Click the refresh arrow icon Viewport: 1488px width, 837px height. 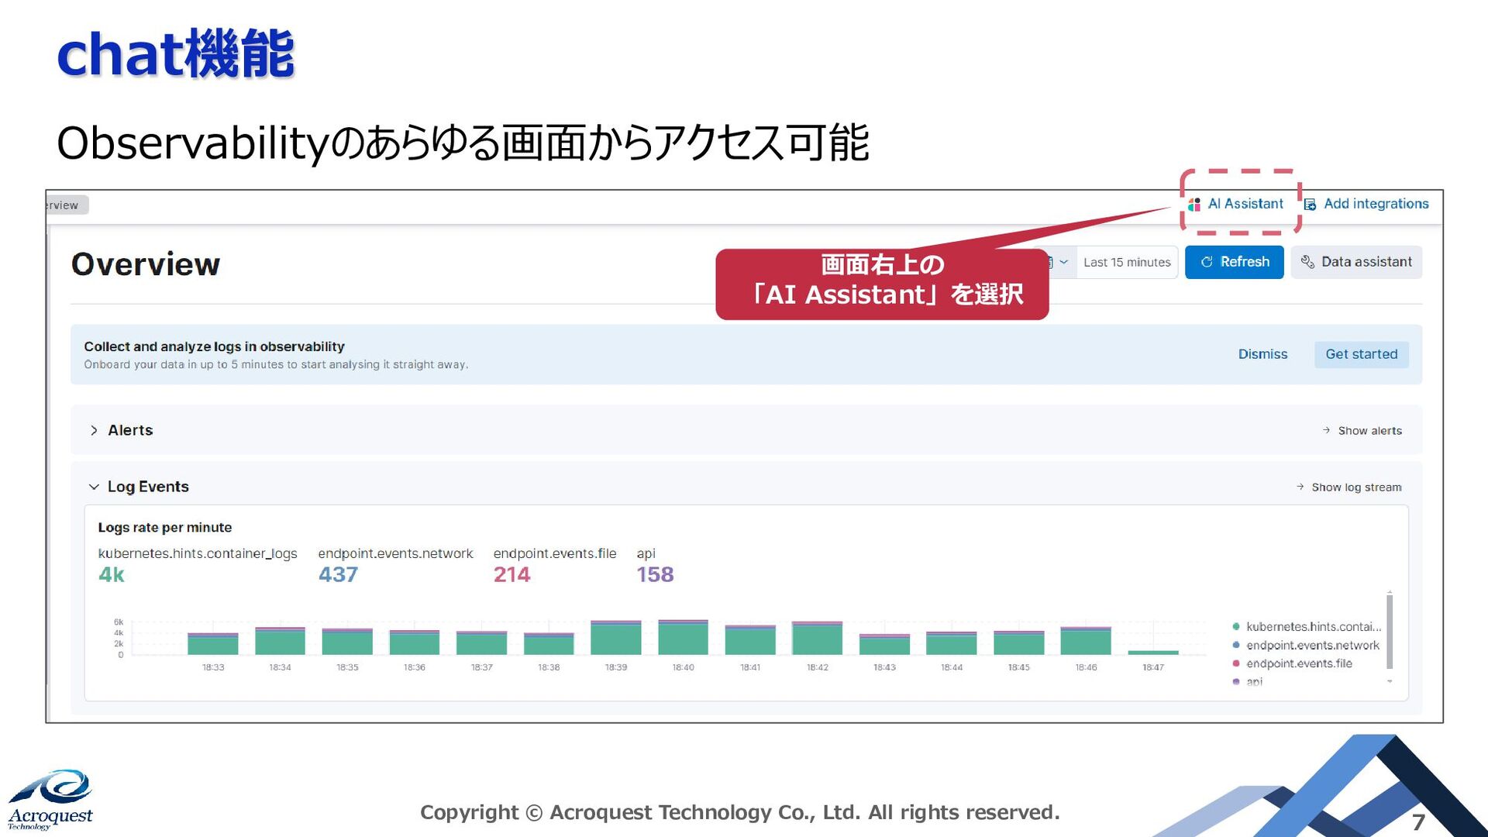tap(1207, 262)
